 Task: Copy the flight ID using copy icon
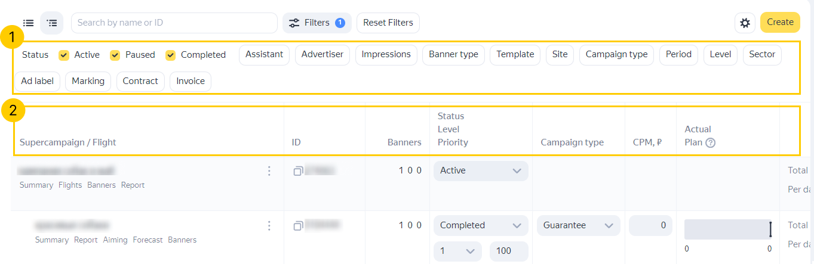tap(298, 225)
